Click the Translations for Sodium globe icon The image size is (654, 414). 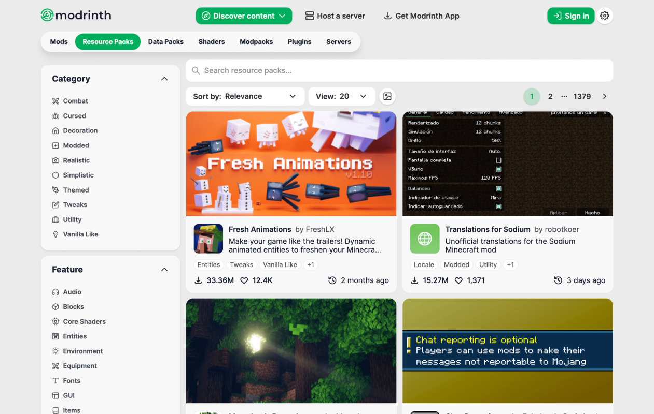(425, 239)
